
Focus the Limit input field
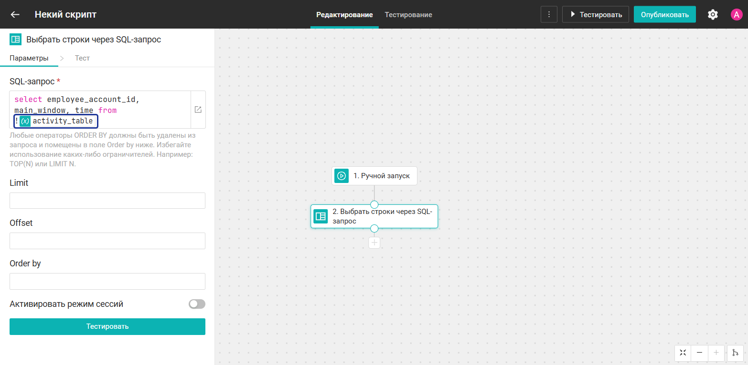107,200
